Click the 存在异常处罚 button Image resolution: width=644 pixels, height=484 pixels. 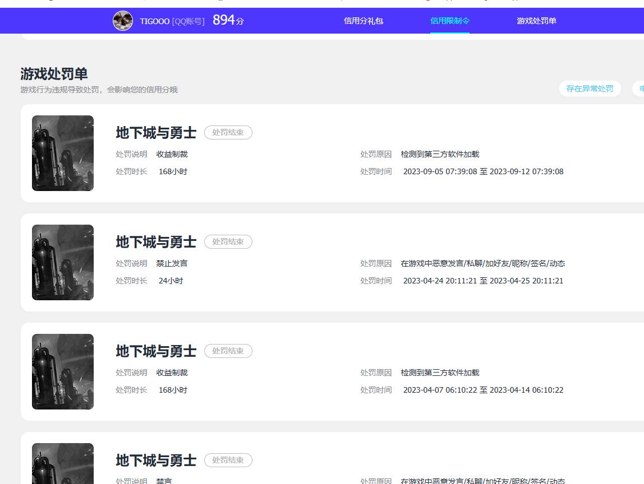[590, 89]
